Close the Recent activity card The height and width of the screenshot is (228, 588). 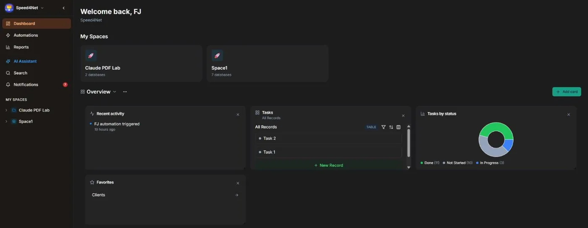tap(238, 114)
